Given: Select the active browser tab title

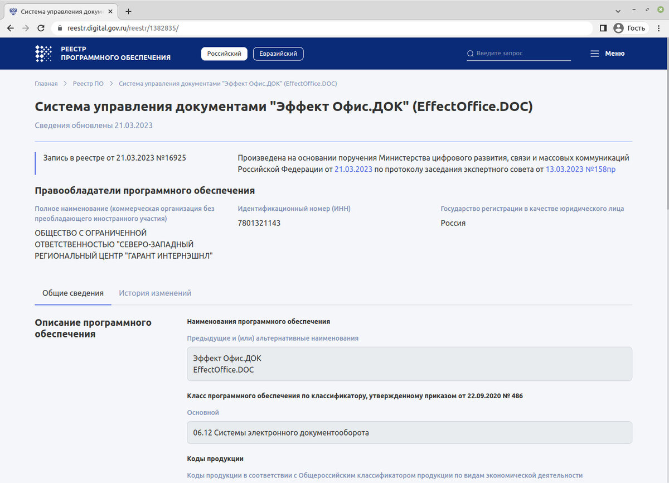Looking at the screenshot, I should (x=61, y=11).
